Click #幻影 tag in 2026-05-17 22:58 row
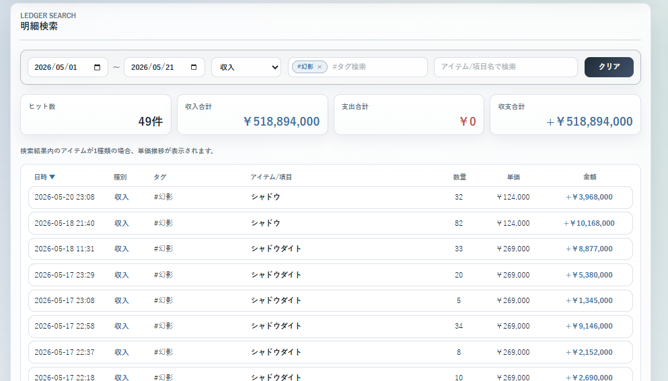This screenshot has height=381, width=668. [x=163, y=326]
